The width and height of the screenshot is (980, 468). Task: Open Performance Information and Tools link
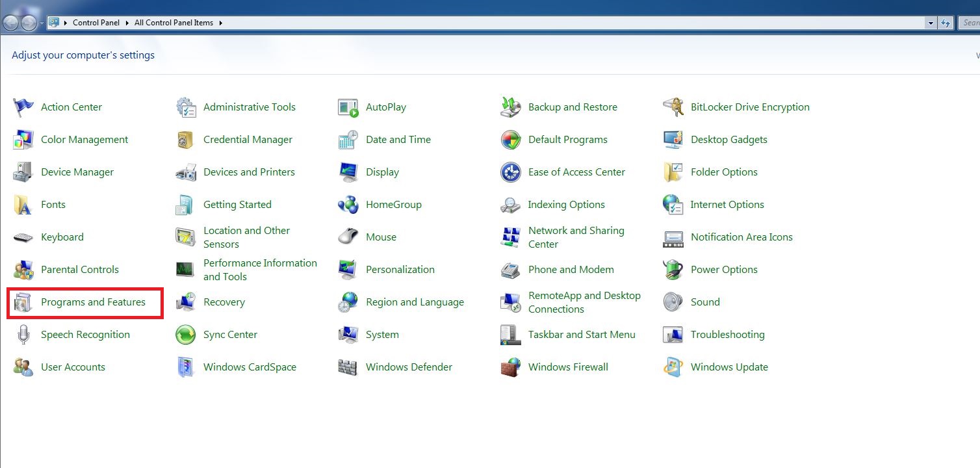260,270
